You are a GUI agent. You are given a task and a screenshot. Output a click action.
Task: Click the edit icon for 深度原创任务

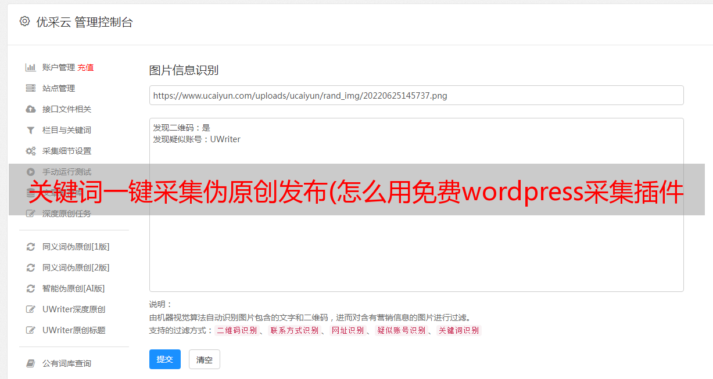31,214
